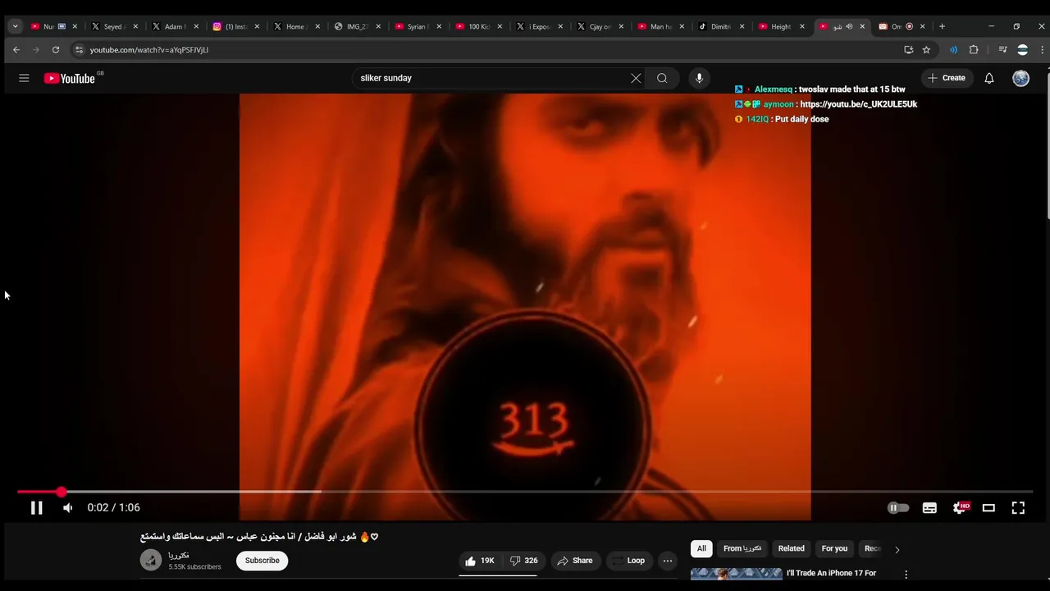Image resolution: width=1050 pixels, height=591 pixels.
Task: Turn on subtitles with the captions button
Action: [x=929, y=507]
